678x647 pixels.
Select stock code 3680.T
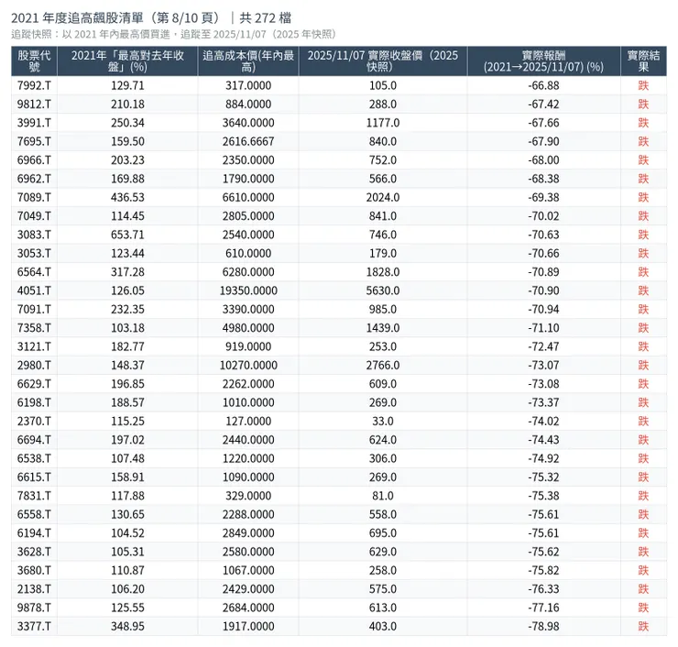[x=34, y=570]
